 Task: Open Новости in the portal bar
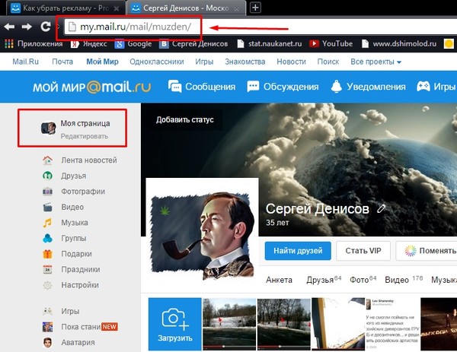point(291,62)
